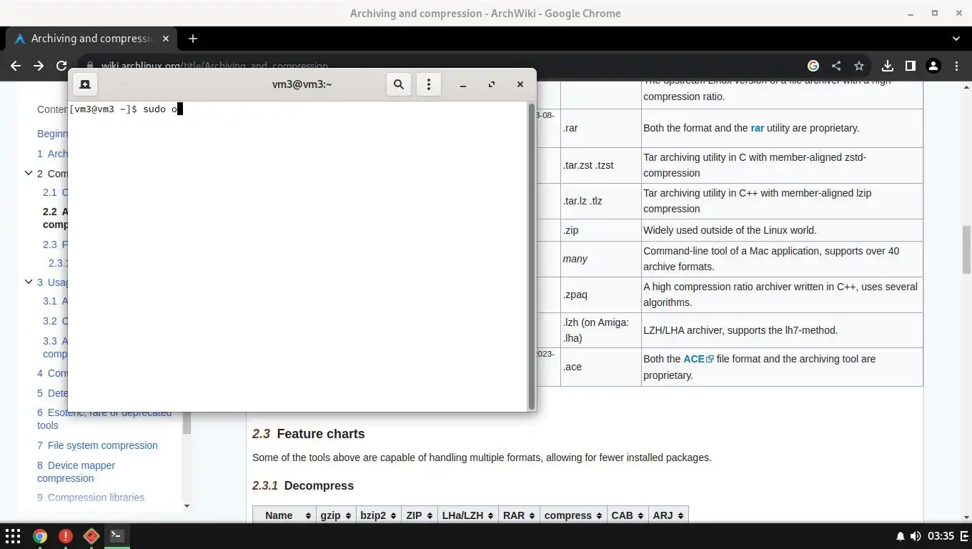972x549 pixels.
Task: Jump to 7 File system compression
Action: click(97, 445)
